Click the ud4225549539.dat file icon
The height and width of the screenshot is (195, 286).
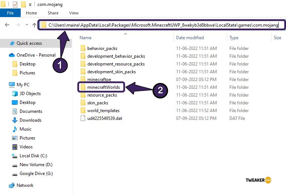click(83, 118)
